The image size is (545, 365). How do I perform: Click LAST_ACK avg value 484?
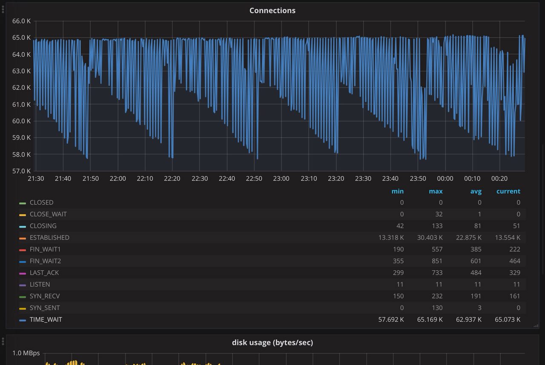[x=476, y=273]
